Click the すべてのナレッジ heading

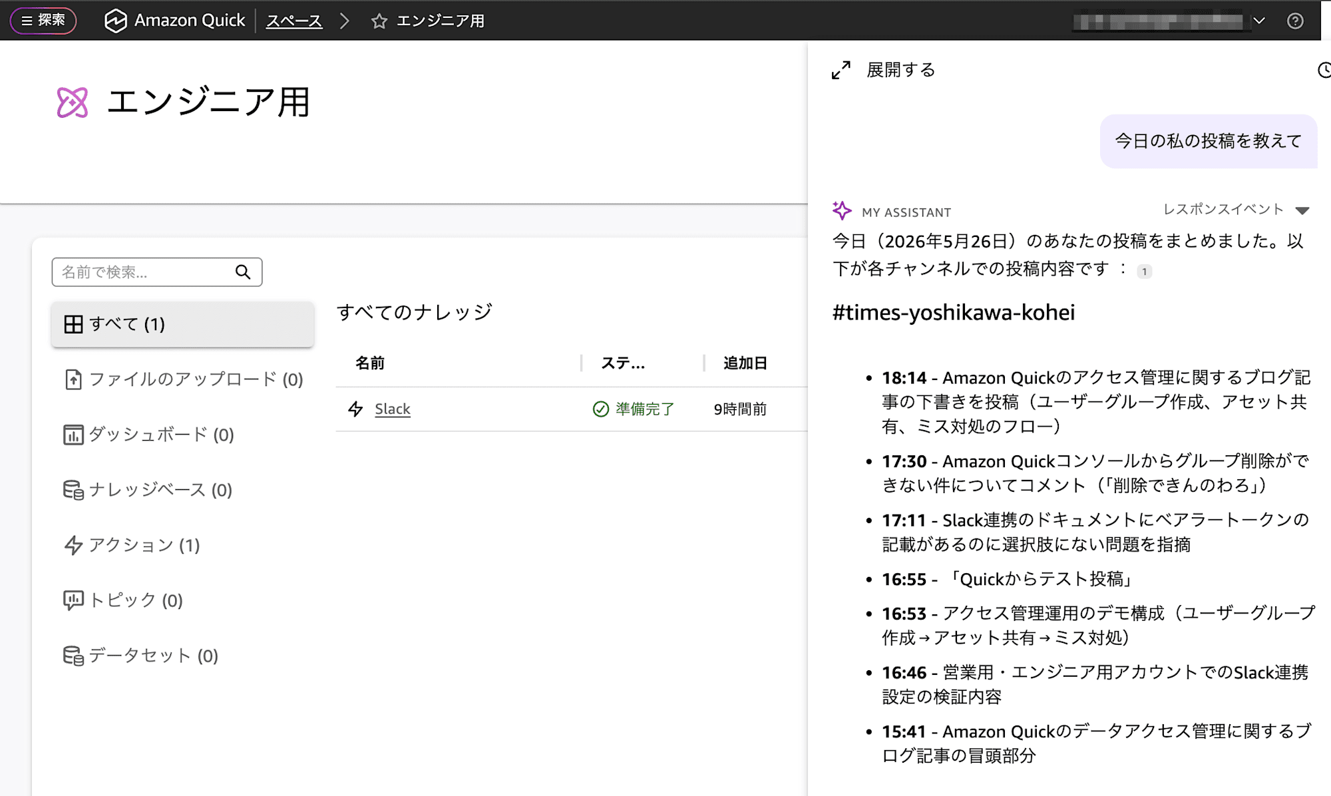[415, 312]
